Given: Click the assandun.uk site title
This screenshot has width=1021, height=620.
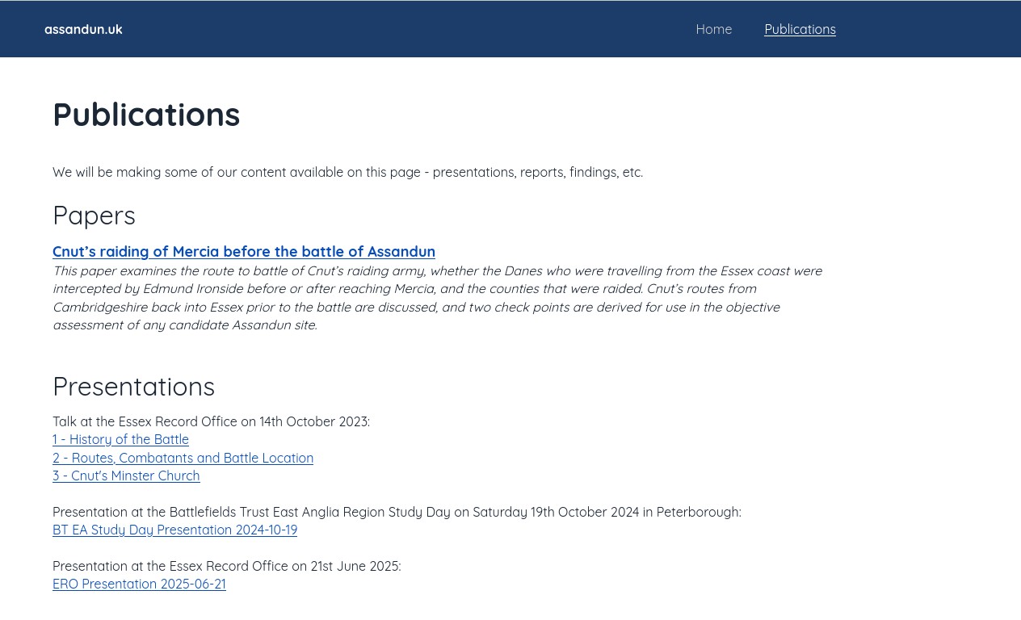Looking at the screenshot, I should (x=83, y=29).
